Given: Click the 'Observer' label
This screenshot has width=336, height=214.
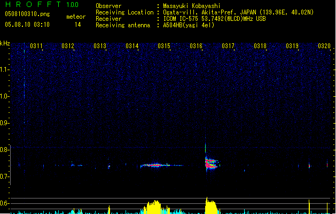Looking at the screenshot, I should coord(108,6).
